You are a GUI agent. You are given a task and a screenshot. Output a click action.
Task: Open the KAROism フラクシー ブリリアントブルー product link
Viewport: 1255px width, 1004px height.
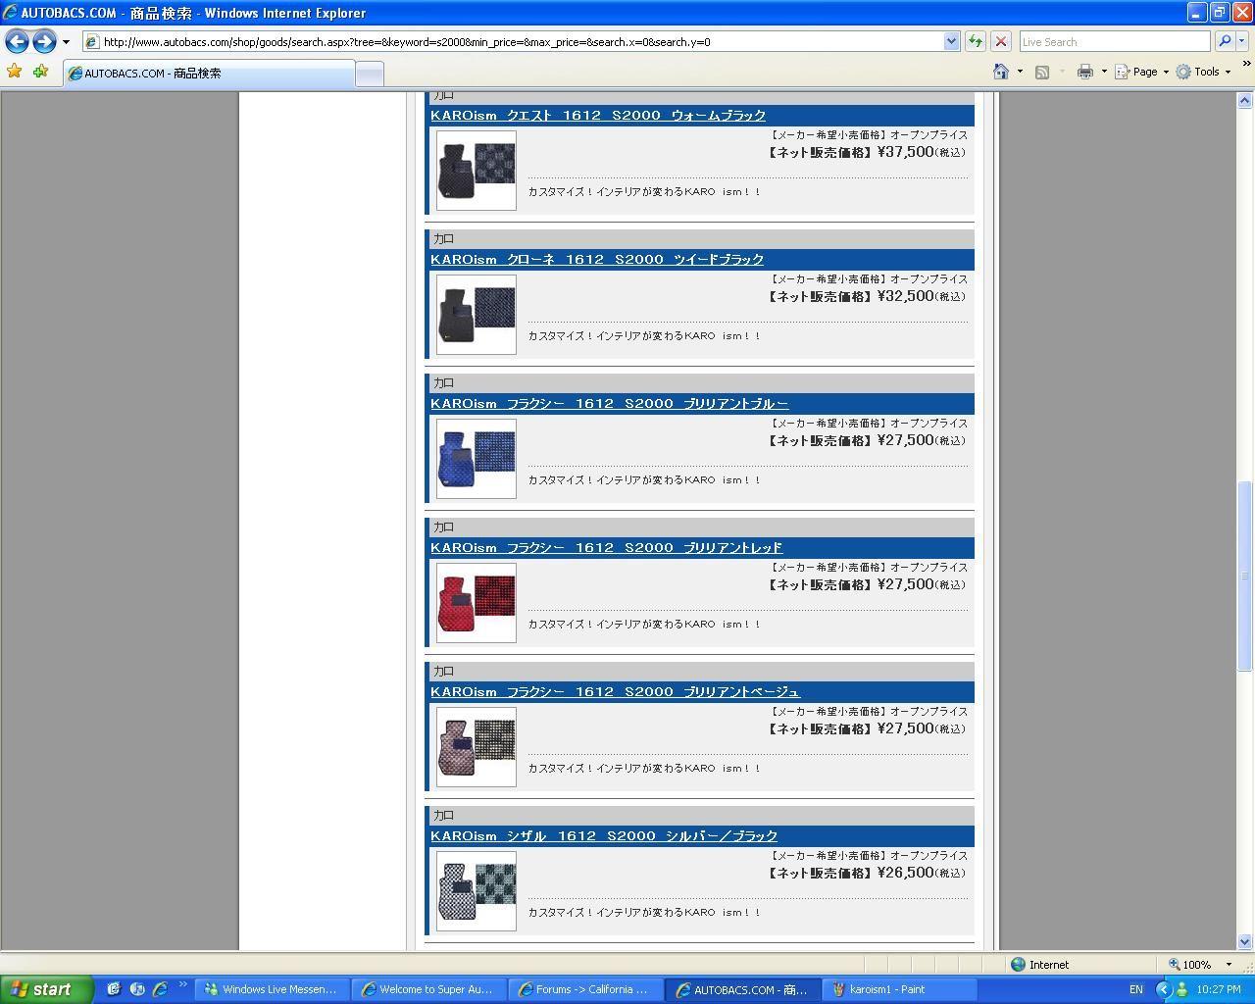[x=609, y=404]
